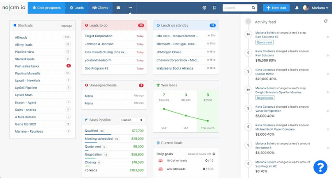Click the Leads on standby clock icon

tap(158, 25)
